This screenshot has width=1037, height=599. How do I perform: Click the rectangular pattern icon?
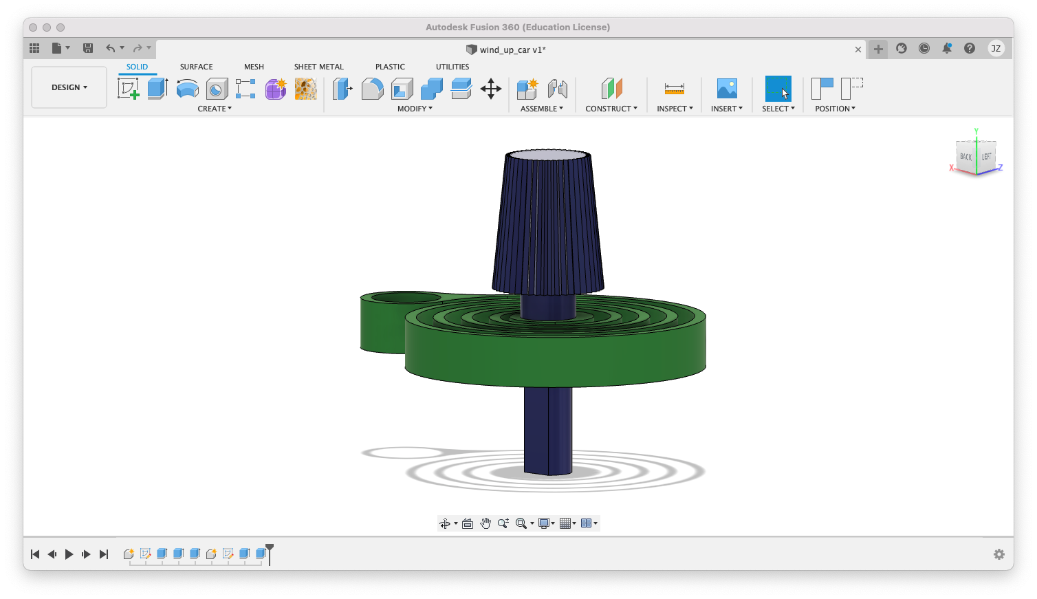(x=245, y=89)
